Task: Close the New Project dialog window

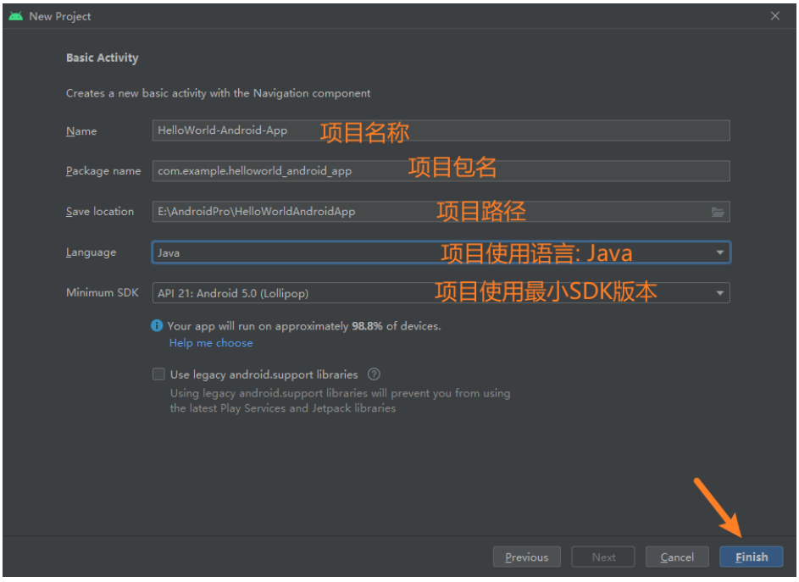Action: pos(774,16)
